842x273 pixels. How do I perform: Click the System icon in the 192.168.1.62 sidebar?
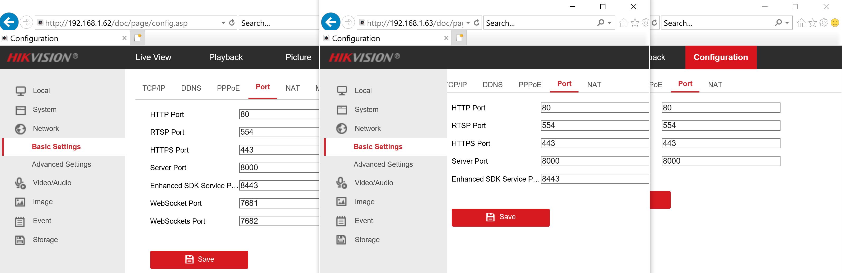pyautogui.click(x=21, y=110)
